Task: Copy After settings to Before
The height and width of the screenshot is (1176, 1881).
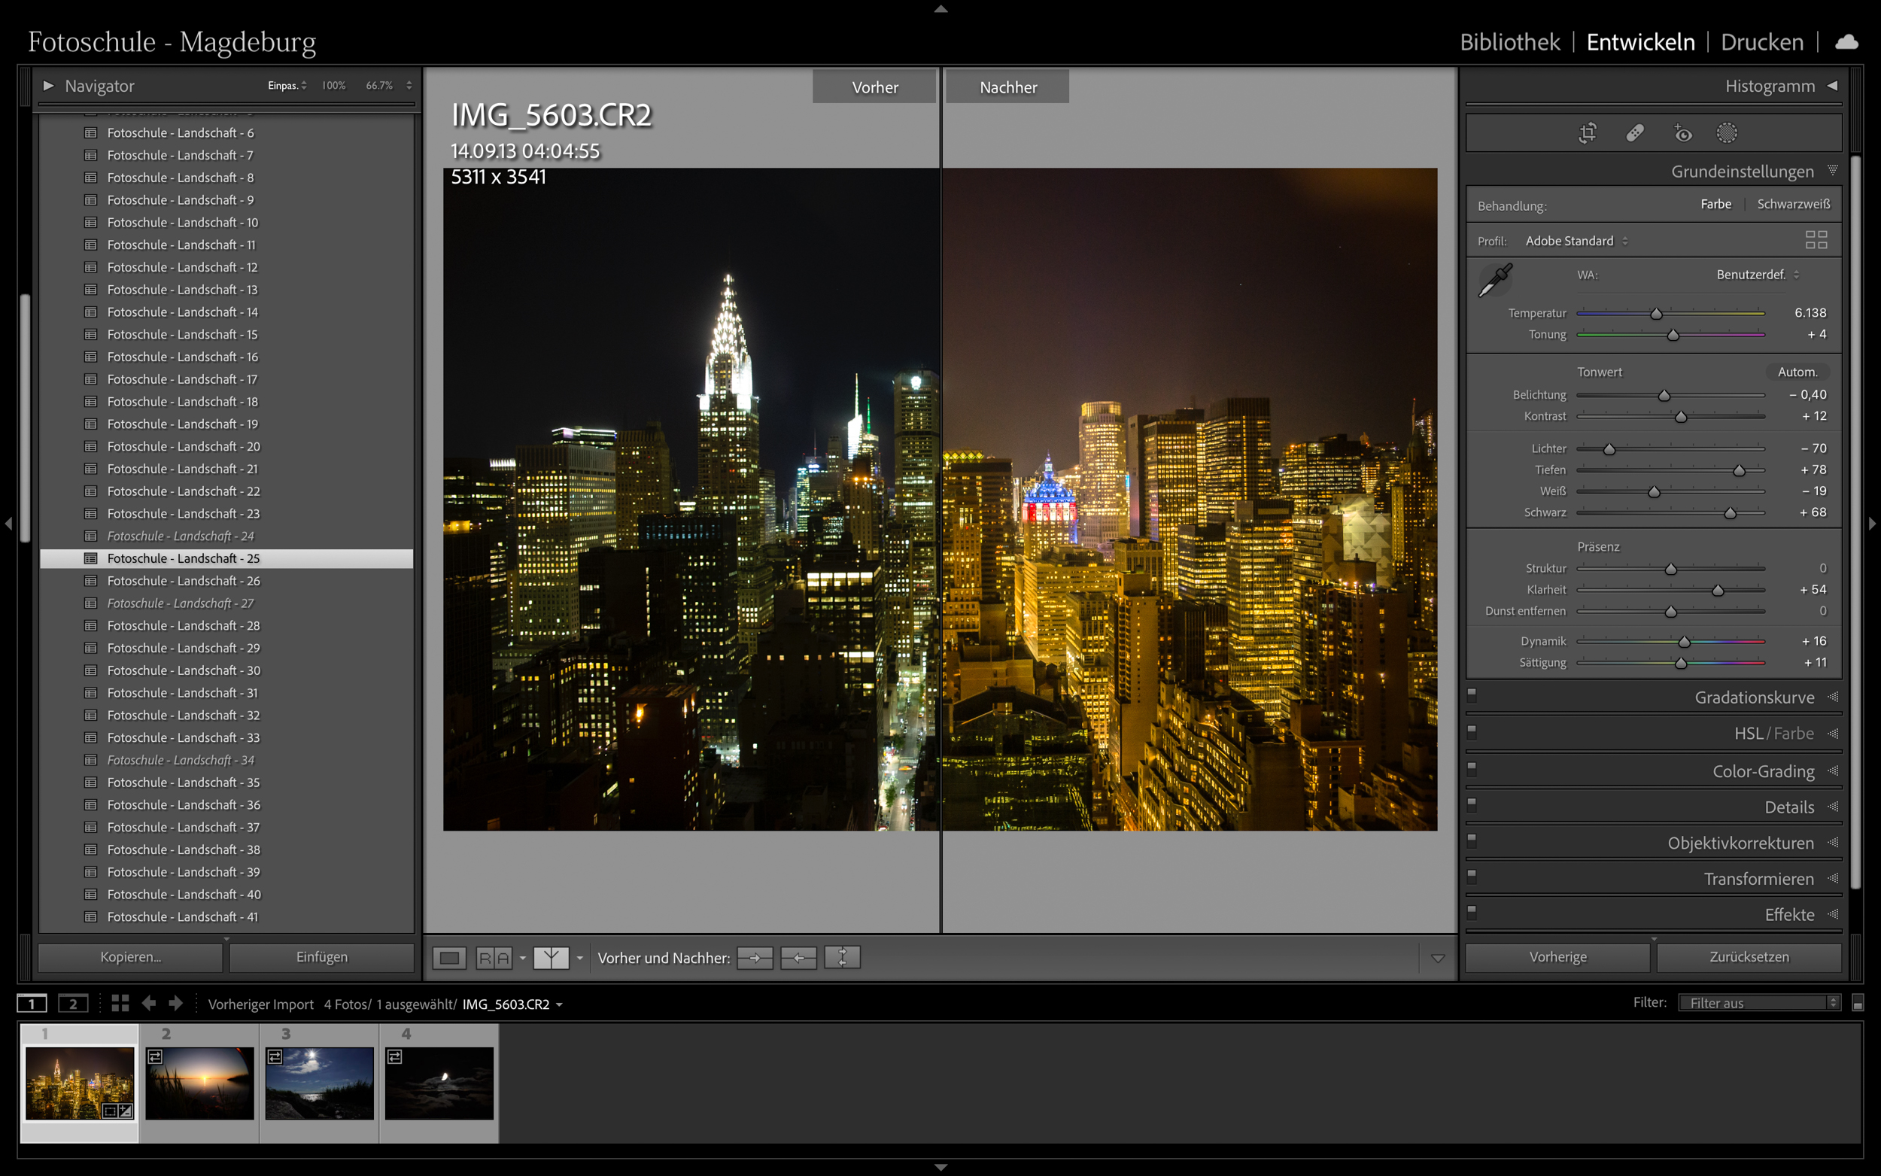Action: pos(798,958)
